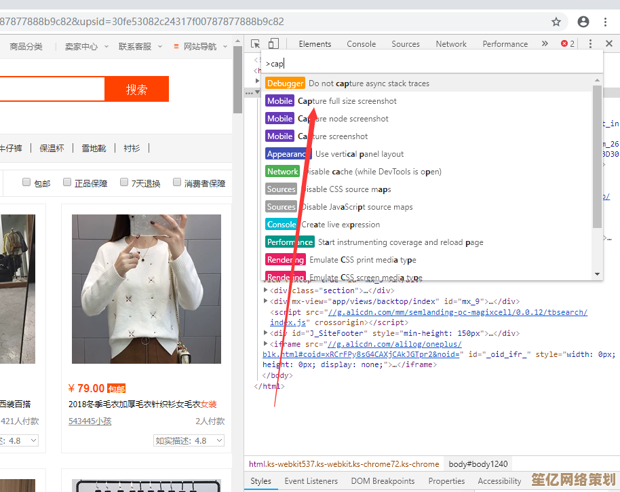Check the 正品保障 checkbox
The width and height of the screenshot is (620, 492).
pyautogui.click(x=67, y=182)
